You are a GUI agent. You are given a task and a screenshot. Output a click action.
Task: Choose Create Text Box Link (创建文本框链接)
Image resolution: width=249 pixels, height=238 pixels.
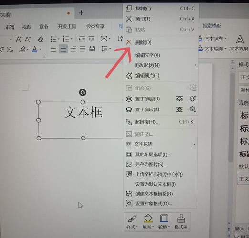(x=160, y=194)
